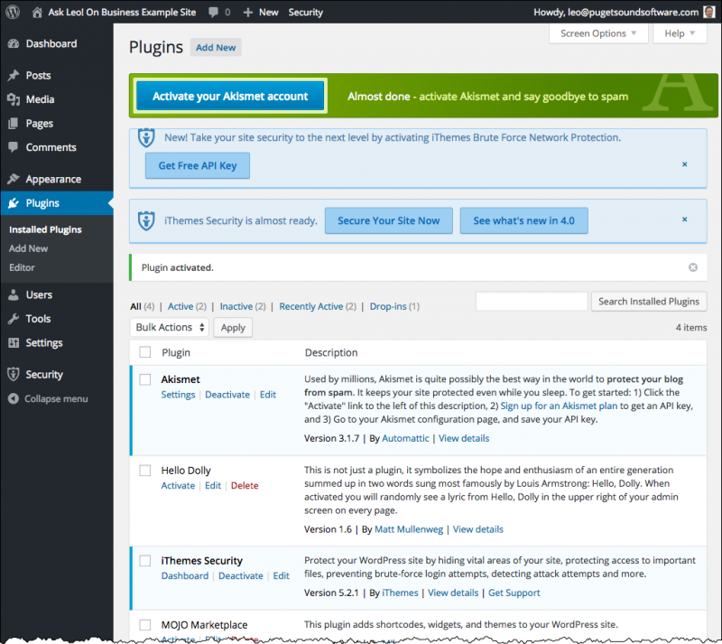Click Search Installed Plugins button
Viewport: 722px width, 644px height.
pos(649,302)
